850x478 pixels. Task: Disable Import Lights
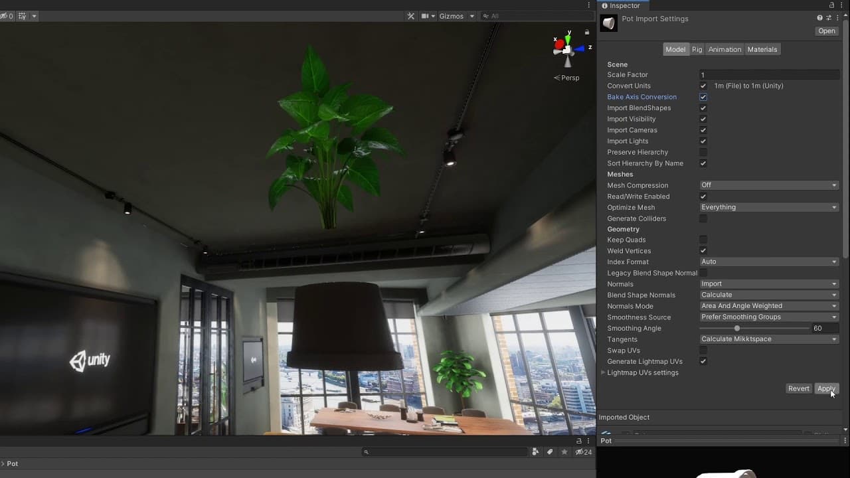[703, 141]
